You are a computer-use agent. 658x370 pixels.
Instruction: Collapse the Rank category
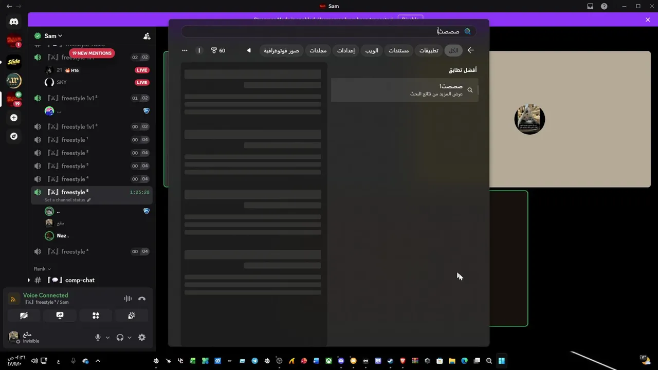pyautogui.click(x=42, y=269)
